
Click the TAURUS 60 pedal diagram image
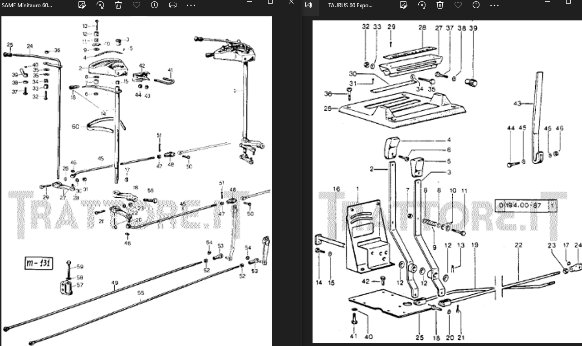(x=447, y=181)
